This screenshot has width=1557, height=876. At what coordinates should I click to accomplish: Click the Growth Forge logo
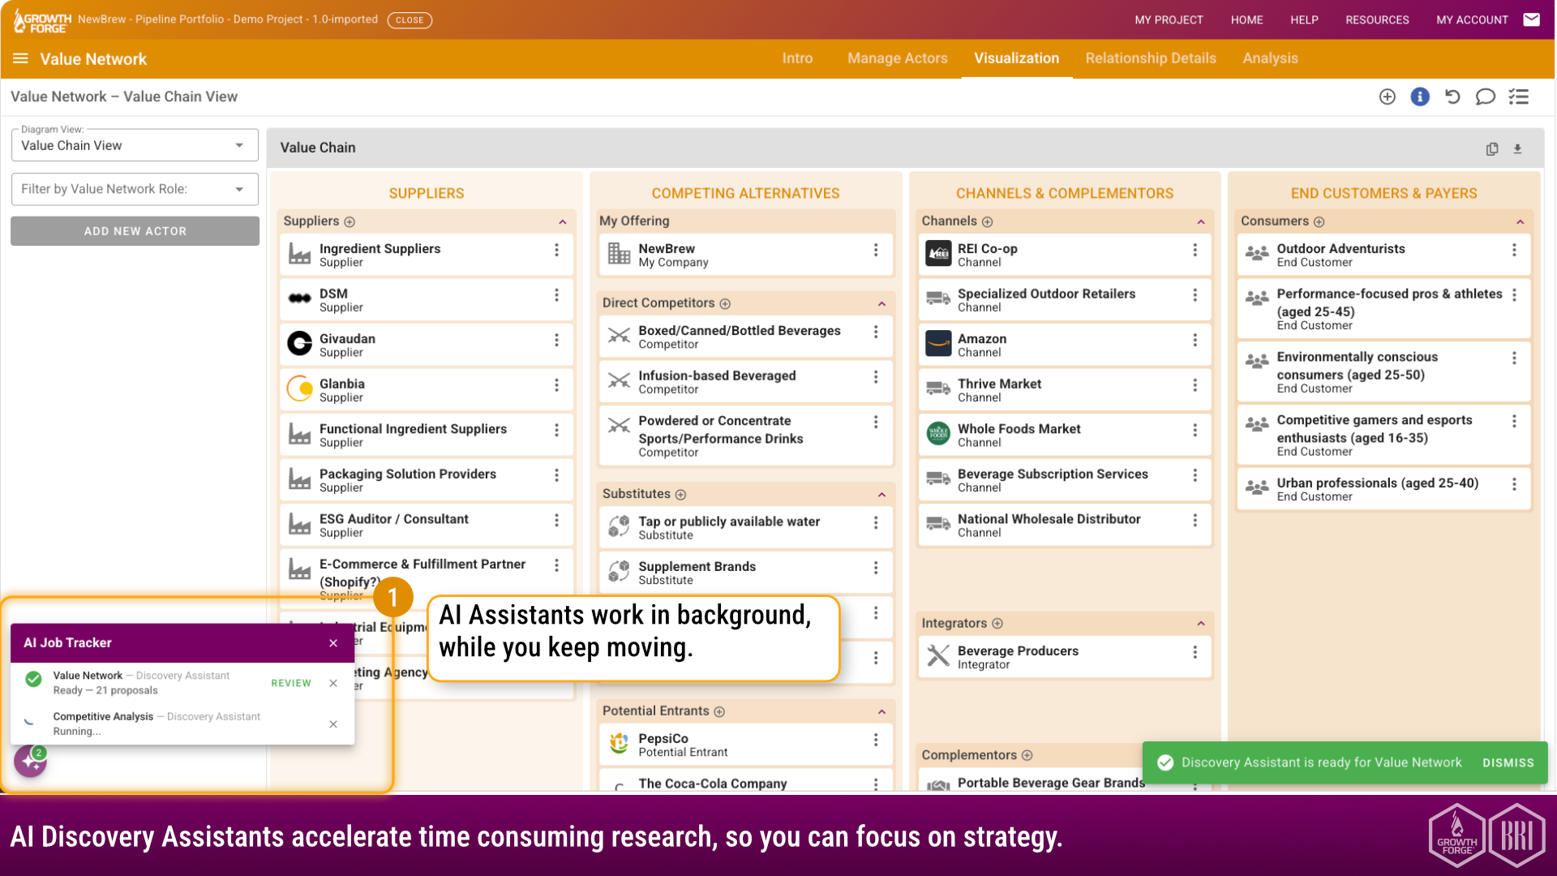[x=42, y=20]
